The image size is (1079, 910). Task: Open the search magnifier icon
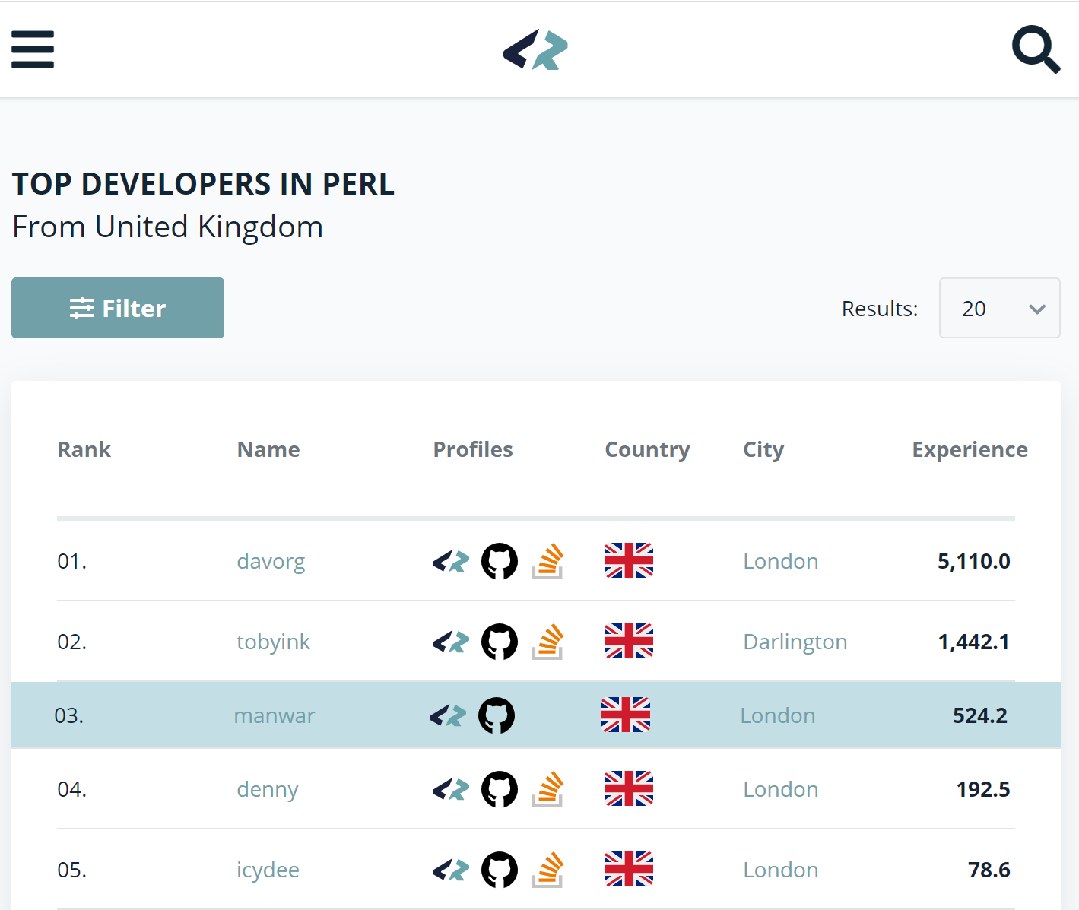click(1036, 49)
